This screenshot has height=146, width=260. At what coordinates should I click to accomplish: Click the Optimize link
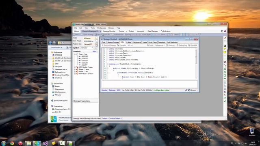112,90
